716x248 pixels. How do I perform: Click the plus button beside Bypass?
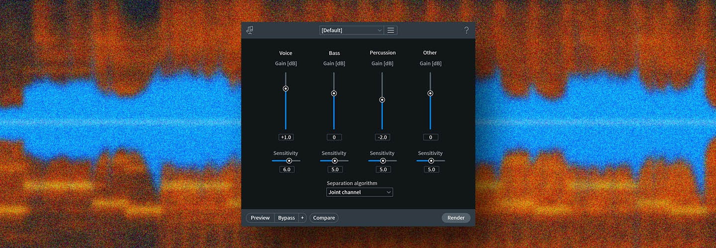coord(302,218)
